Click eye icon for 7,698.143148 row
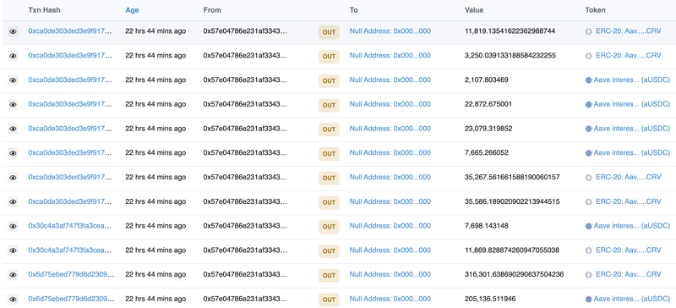The height and width of the screenshot is (308, 676). (x=13, y=226)
